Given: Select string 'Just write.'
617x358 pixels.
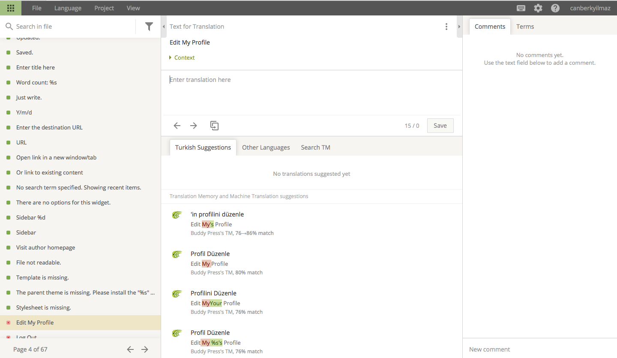Looking at the screenshot, I should pyautogui.click(x=80, y=97).
